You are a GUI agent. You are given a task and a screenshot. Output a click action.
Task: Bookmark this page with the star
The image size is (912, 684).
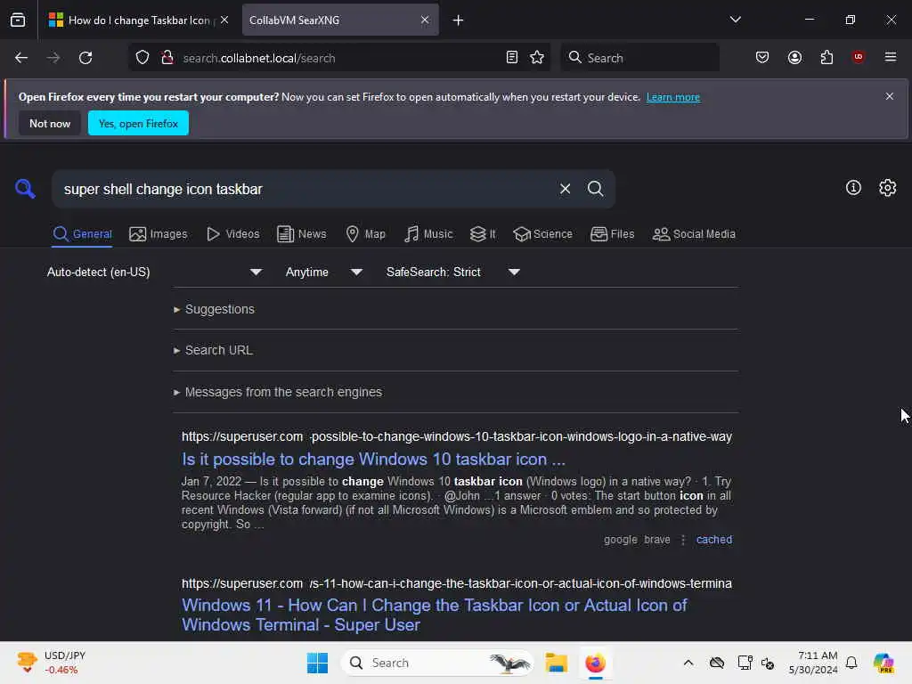[537, 58]
